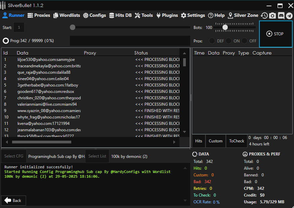The width and height of the screenshot is (294, 208).
Task: Open the Plugins section
Action: pos(167,15)
